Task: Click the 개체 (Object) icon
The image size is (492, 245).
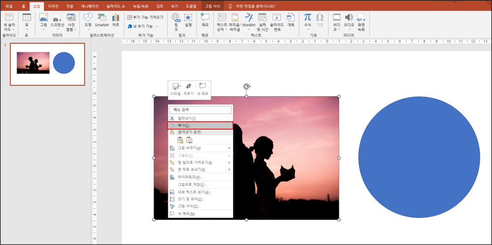Action: (x=291, y=18)
